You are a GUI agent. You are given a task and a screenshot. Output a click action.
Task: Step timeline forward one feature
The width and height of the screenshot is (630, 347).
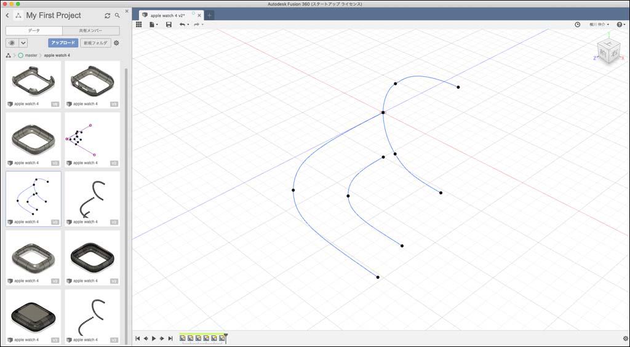coord(162,338)
